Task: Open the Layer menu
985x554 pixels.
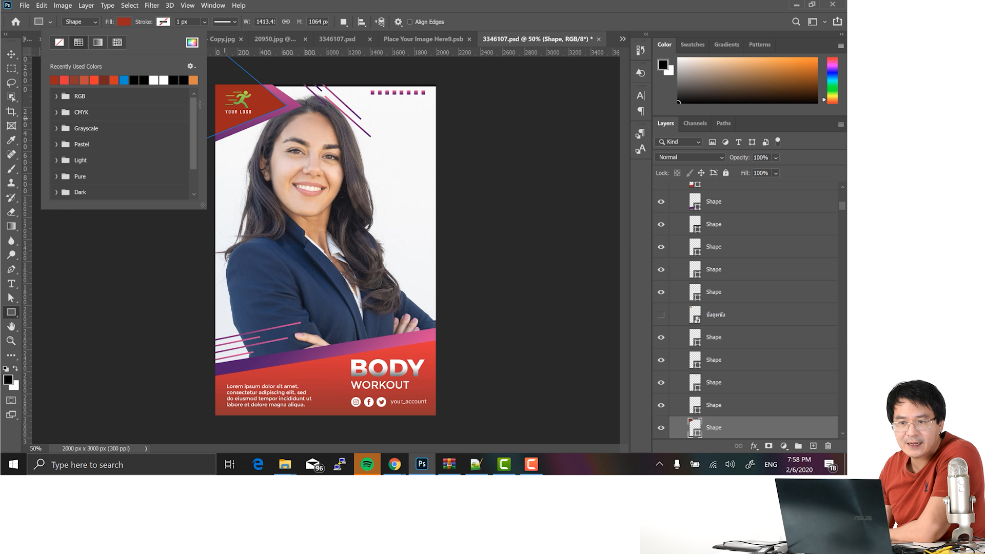Action: (86, 5)
